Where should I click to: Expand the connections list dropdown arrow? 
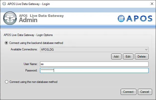coord(146,49)
